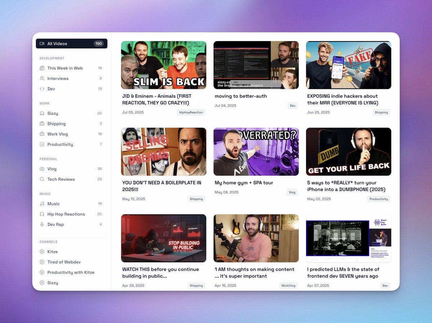Click the Tired of Webdev play icon
Viewport: 432px width, 323px height.
42,262
